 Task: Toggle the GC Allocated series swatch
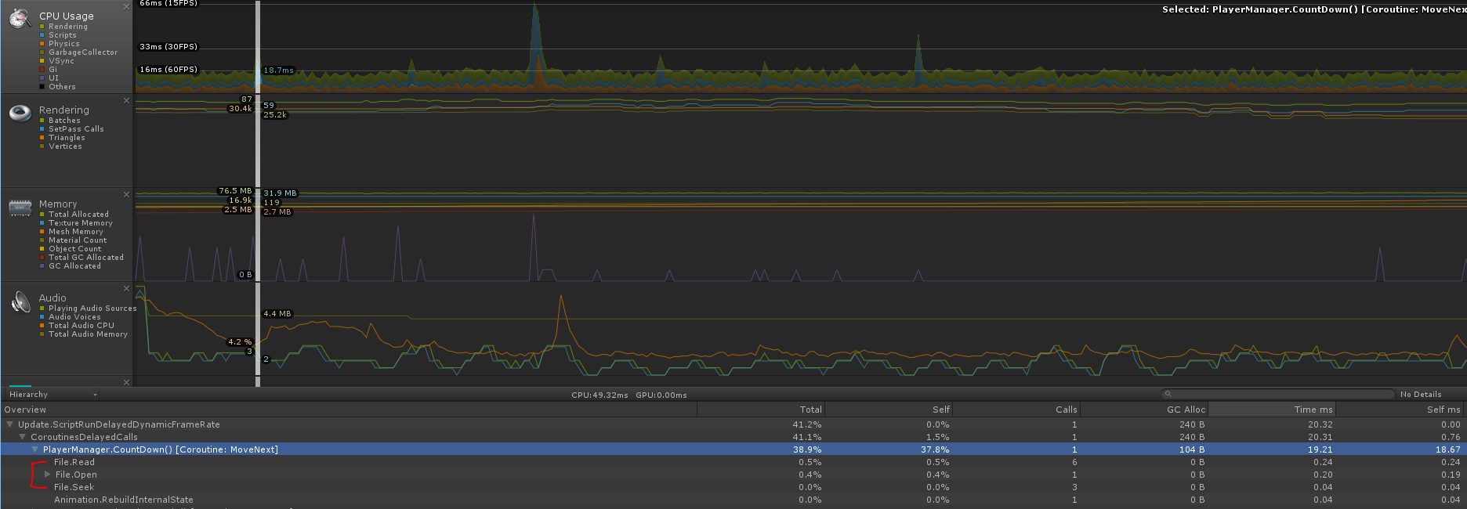(x=42, y=266)
